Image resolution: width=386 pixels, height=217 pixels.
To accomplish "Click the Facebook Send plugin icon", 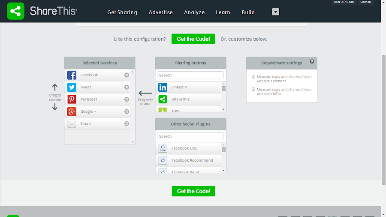I will pos(163,171).
